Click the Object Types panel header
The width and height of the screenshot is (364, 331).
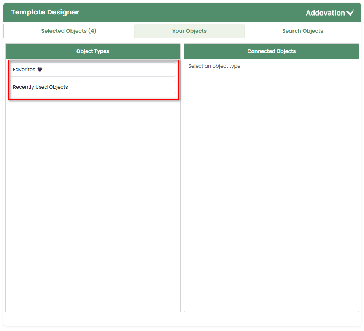93,51
